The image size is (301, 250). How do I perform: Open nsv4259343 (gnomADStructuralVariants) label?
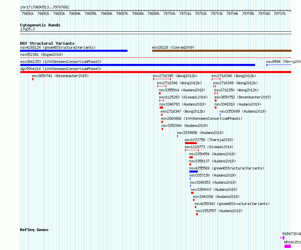tap(232, 204)
